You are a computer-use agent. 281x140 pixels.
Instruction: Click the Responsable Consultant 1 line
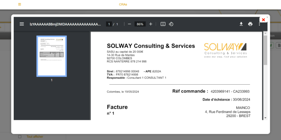click(x=137, y=78)
